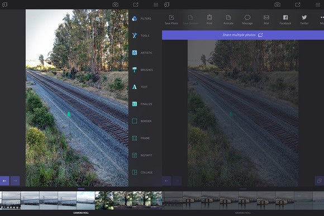The width and height of the screenshot is (324, 216).
Task: Tap the camera icon in right screen
Action: click(278, 4)
